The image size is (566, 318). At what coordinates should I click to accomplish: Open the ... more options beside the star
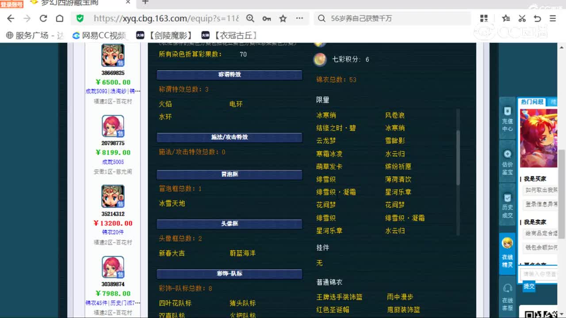coord(299,19)
